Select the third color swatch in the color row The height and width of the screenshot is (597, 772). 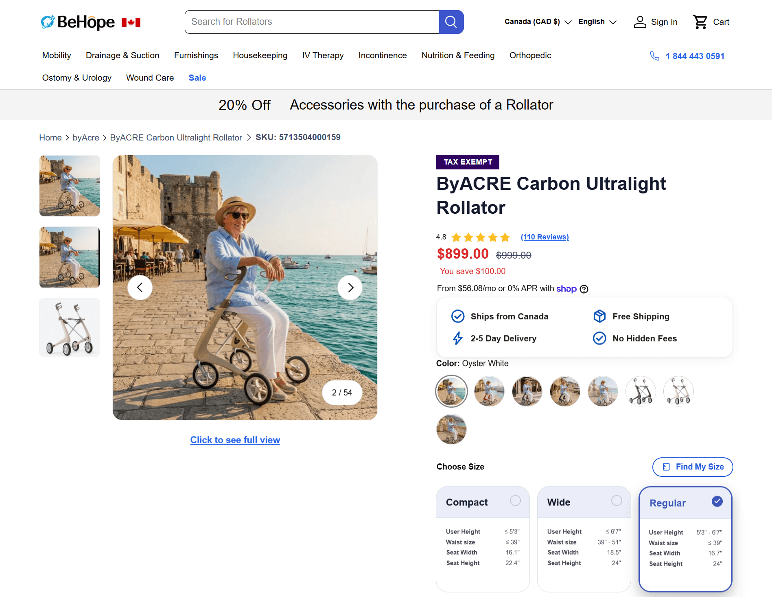[527, 391]
